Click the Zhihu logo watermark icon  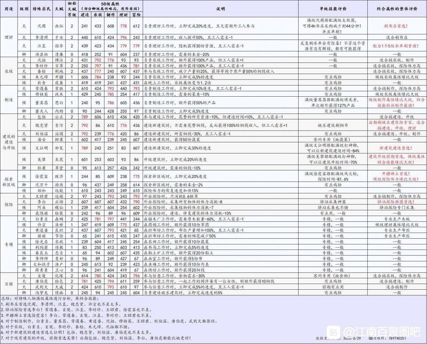click(x=333, y=332)
